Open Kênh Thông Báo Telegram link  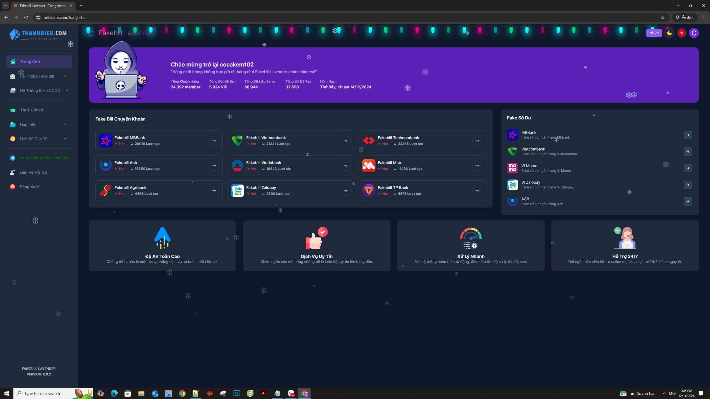click(44, 158)
